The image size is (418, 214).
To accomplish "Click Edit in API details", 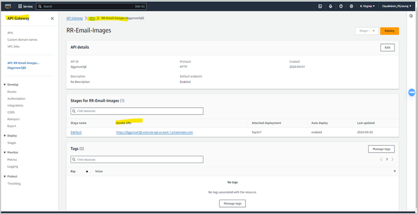I will coord(388,48).
